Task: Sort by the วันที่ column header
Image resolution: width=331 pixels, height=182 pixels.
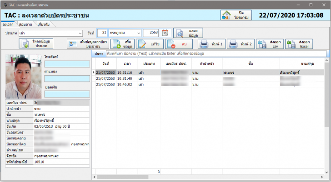Action: click(x=106, y=63)
